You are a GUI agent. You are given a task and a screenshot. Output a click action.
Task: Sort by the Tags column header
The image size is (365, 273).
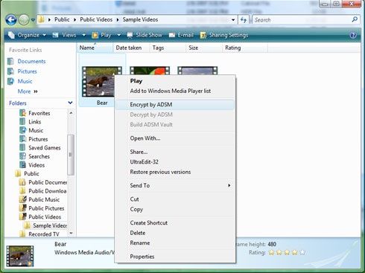point(167,48)
